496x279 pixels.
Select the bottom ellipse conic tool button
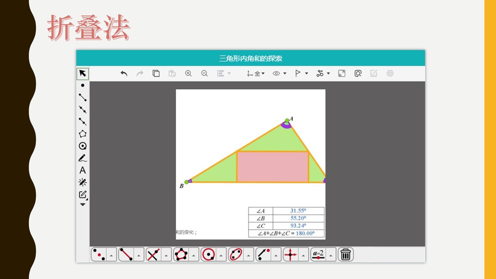tap(236, 255)
